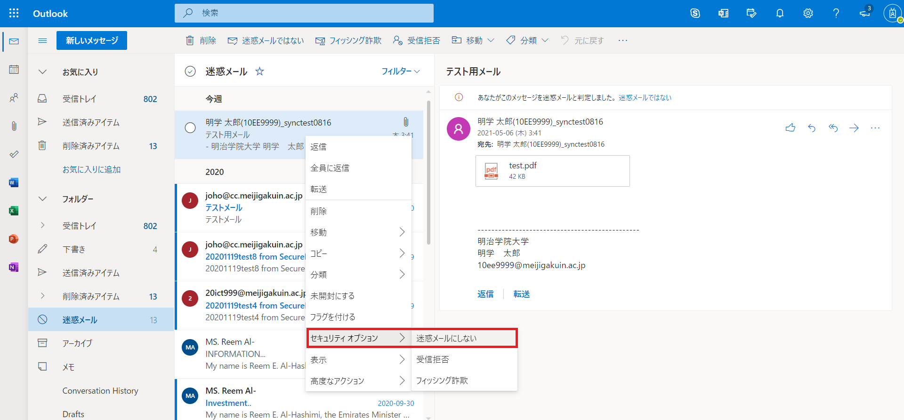Screen dimensions: 904x420
Task: Toggle the select-all circle beside 迷惑メール
Action: coord(190,71)
